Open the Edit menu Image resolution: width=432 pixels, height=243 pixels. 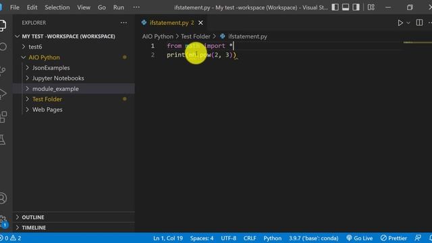click(x=32, y=7)
